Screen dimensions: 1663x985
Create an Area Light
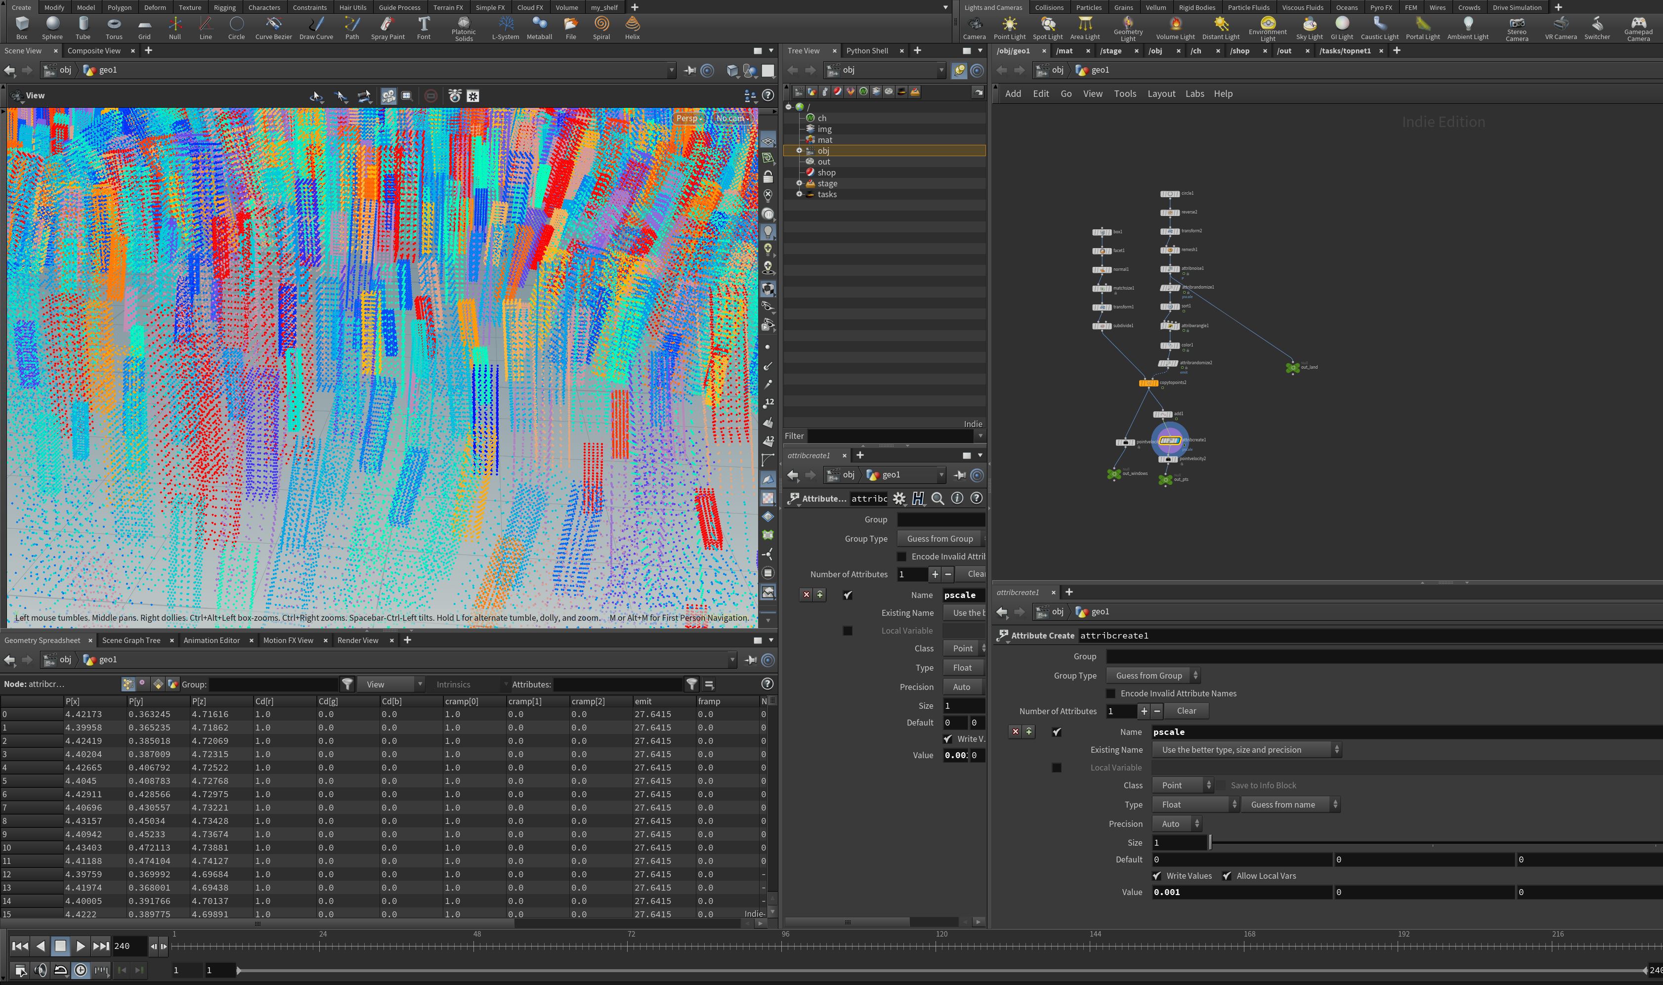[1085, 28]
